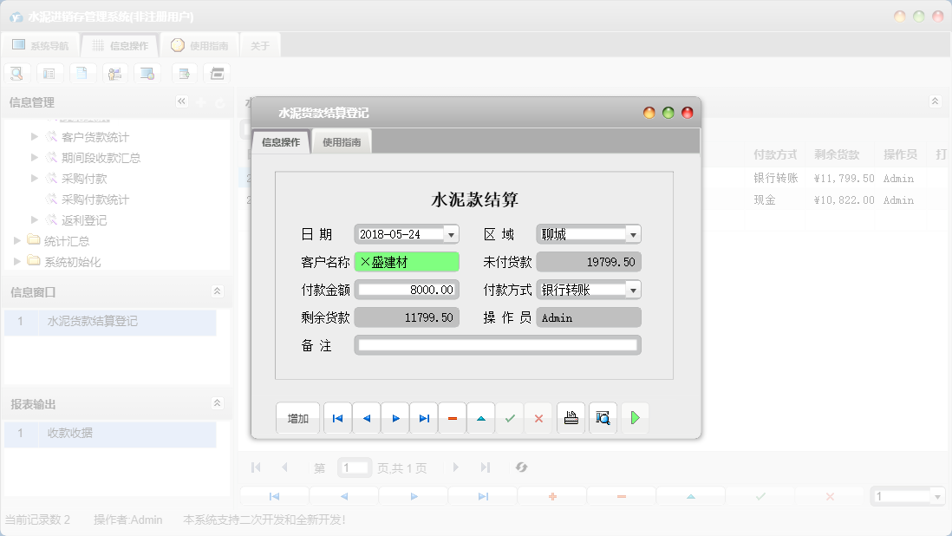952x536 pixels.
Task: Switch to the 使用指南 tab in the dialog
Action: (341, 141)
